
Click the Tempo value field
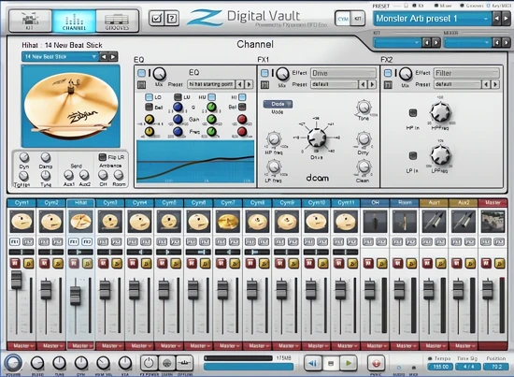pyautogui.click(x=440, y=367)
